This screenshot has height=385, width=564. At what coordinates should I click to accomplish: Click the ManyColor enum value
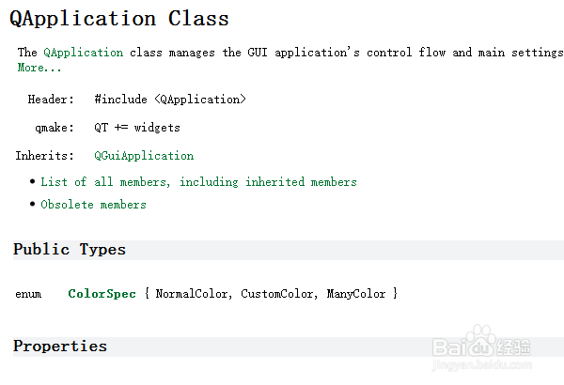(356, 294)
